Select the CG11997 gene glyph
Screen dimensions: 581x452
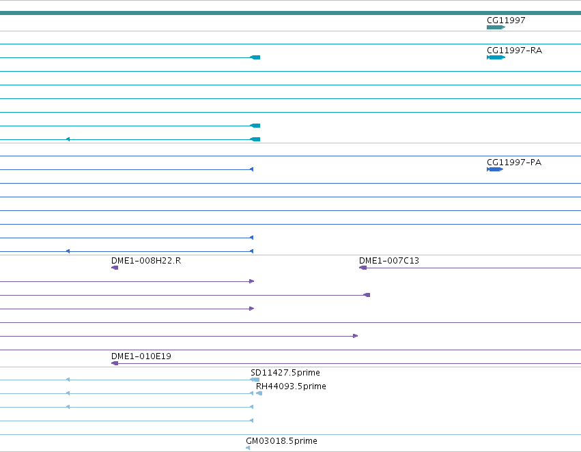pos(496,27)
